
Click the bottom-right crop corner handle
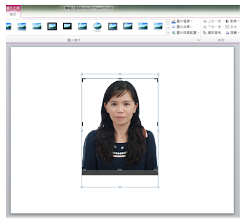156,169
